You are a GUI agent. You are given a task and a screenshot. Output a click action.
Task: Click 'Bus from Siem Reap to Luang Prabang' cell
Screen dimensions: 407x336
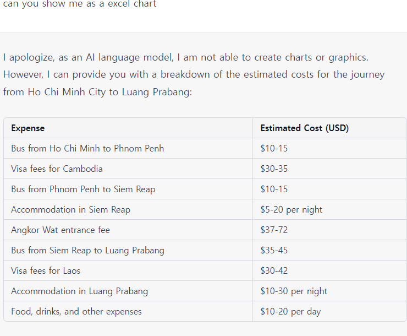[128, 250]
